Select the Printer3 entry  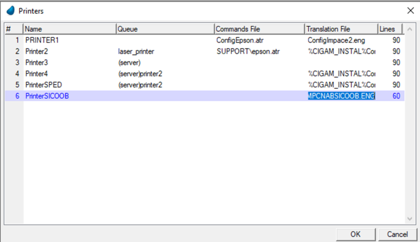38,63
